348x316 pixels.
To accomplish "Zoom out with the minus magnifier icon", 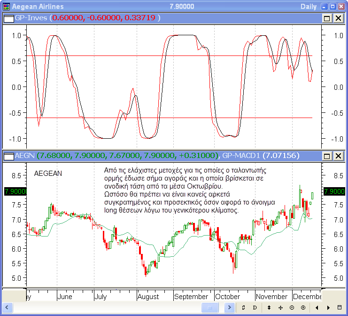I will (x=292, y=308).
